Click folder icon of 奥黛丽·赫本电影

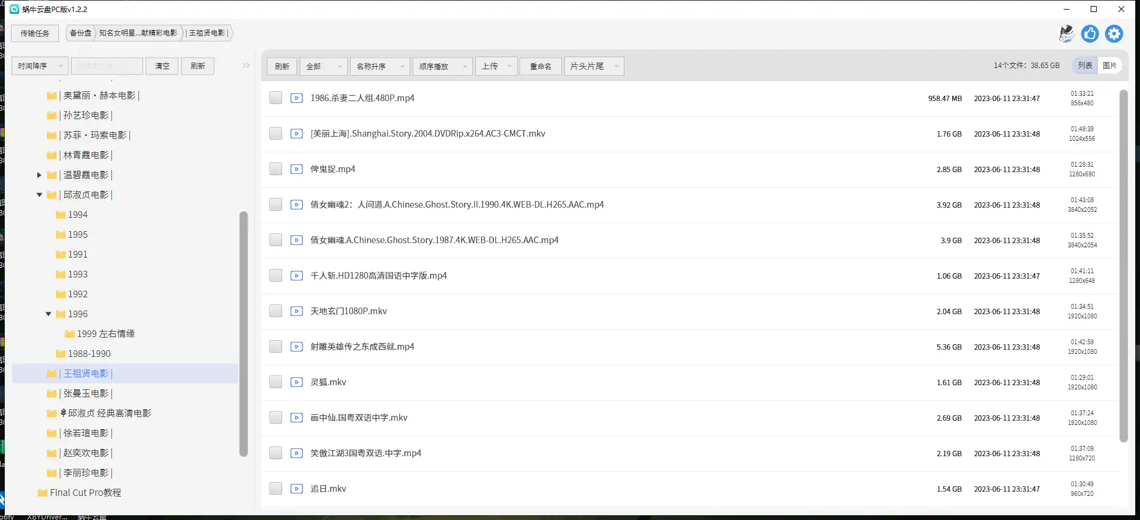[52, 96]
